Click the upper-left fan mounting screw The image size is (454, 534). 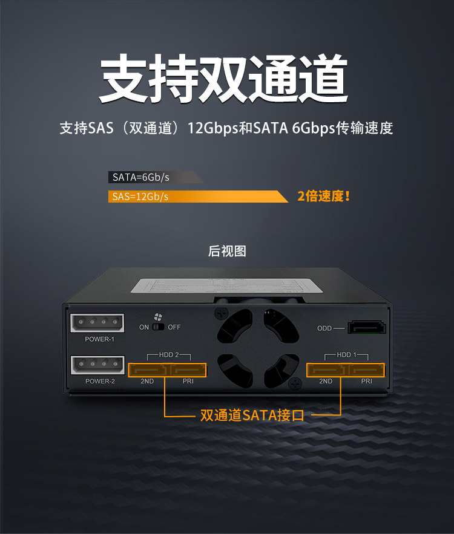pyautogui.click(x=221, y=313)
